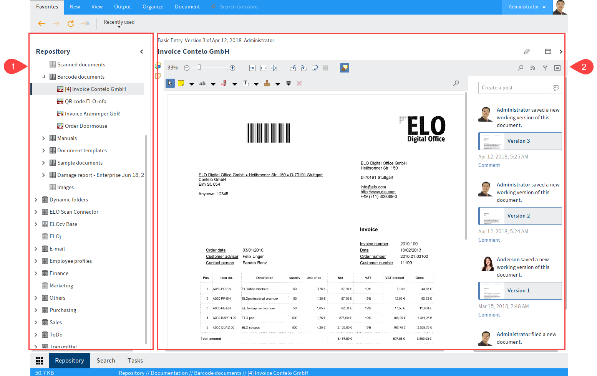This screenshot has height=376, width=597.
Task: Click the fit to width icon
Action: pos(263,68)
